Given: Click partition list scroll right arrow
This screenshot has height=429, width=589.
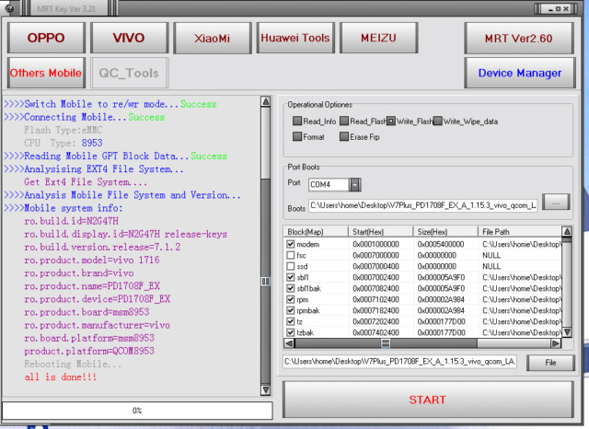Looking at the screenshot, I should pyautogui.click(x=556, y=343).
